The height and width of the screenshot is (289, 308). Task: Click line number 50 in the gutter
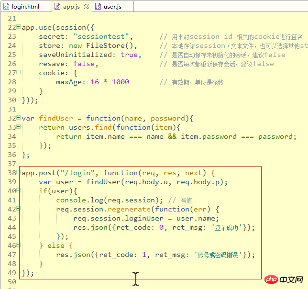click(12, 282)
